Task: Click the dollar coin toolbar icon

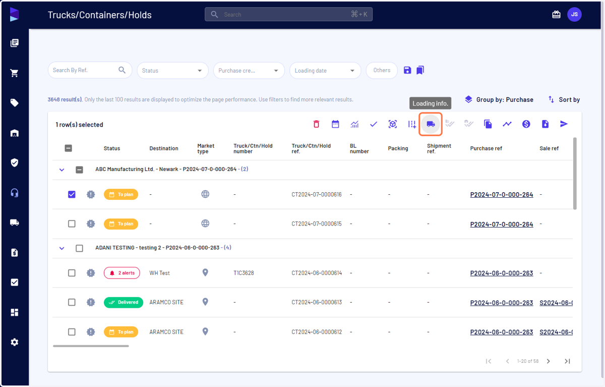Action: point(526,124)
